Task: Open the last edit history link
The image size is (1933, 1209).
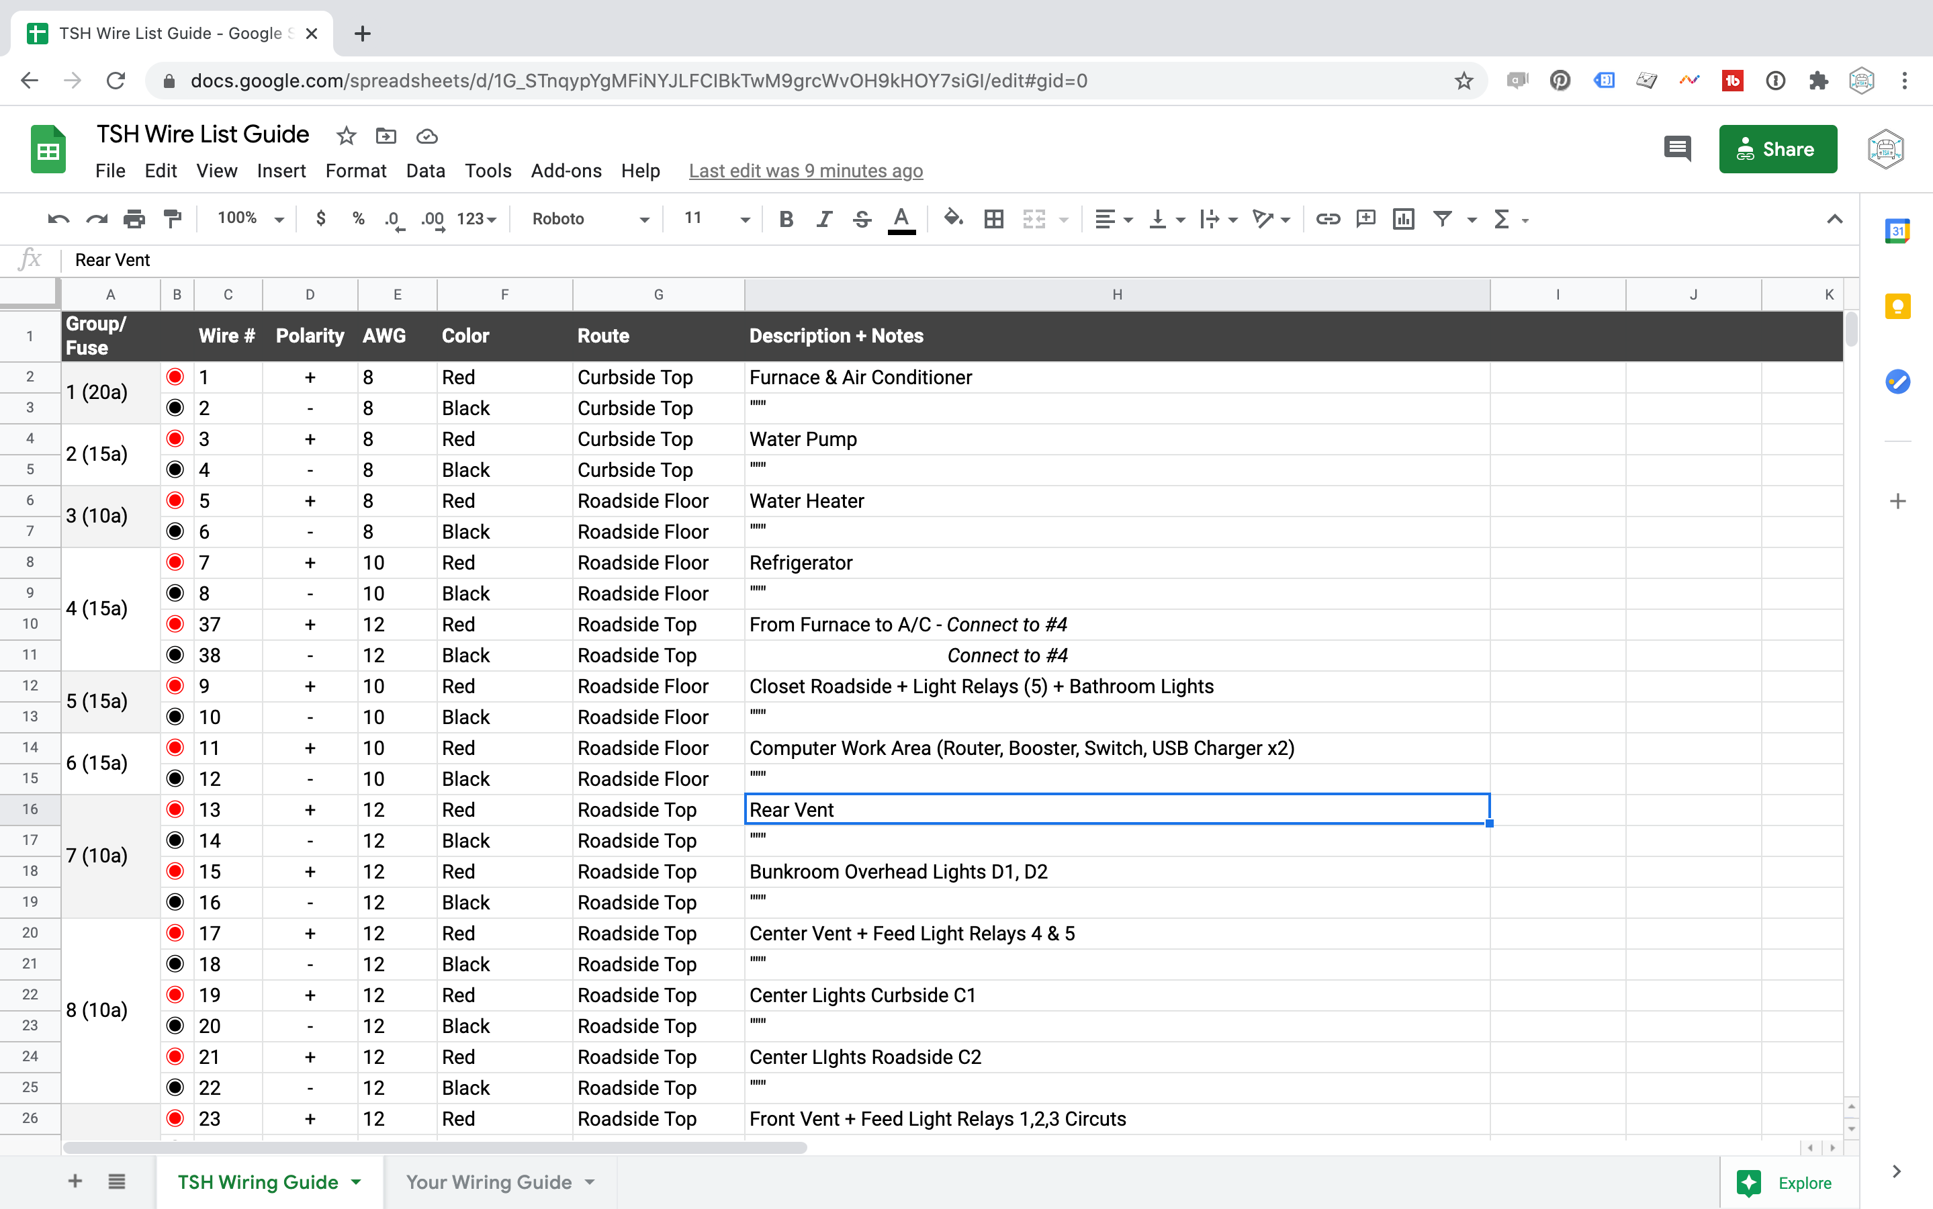Action: (805, 171)
